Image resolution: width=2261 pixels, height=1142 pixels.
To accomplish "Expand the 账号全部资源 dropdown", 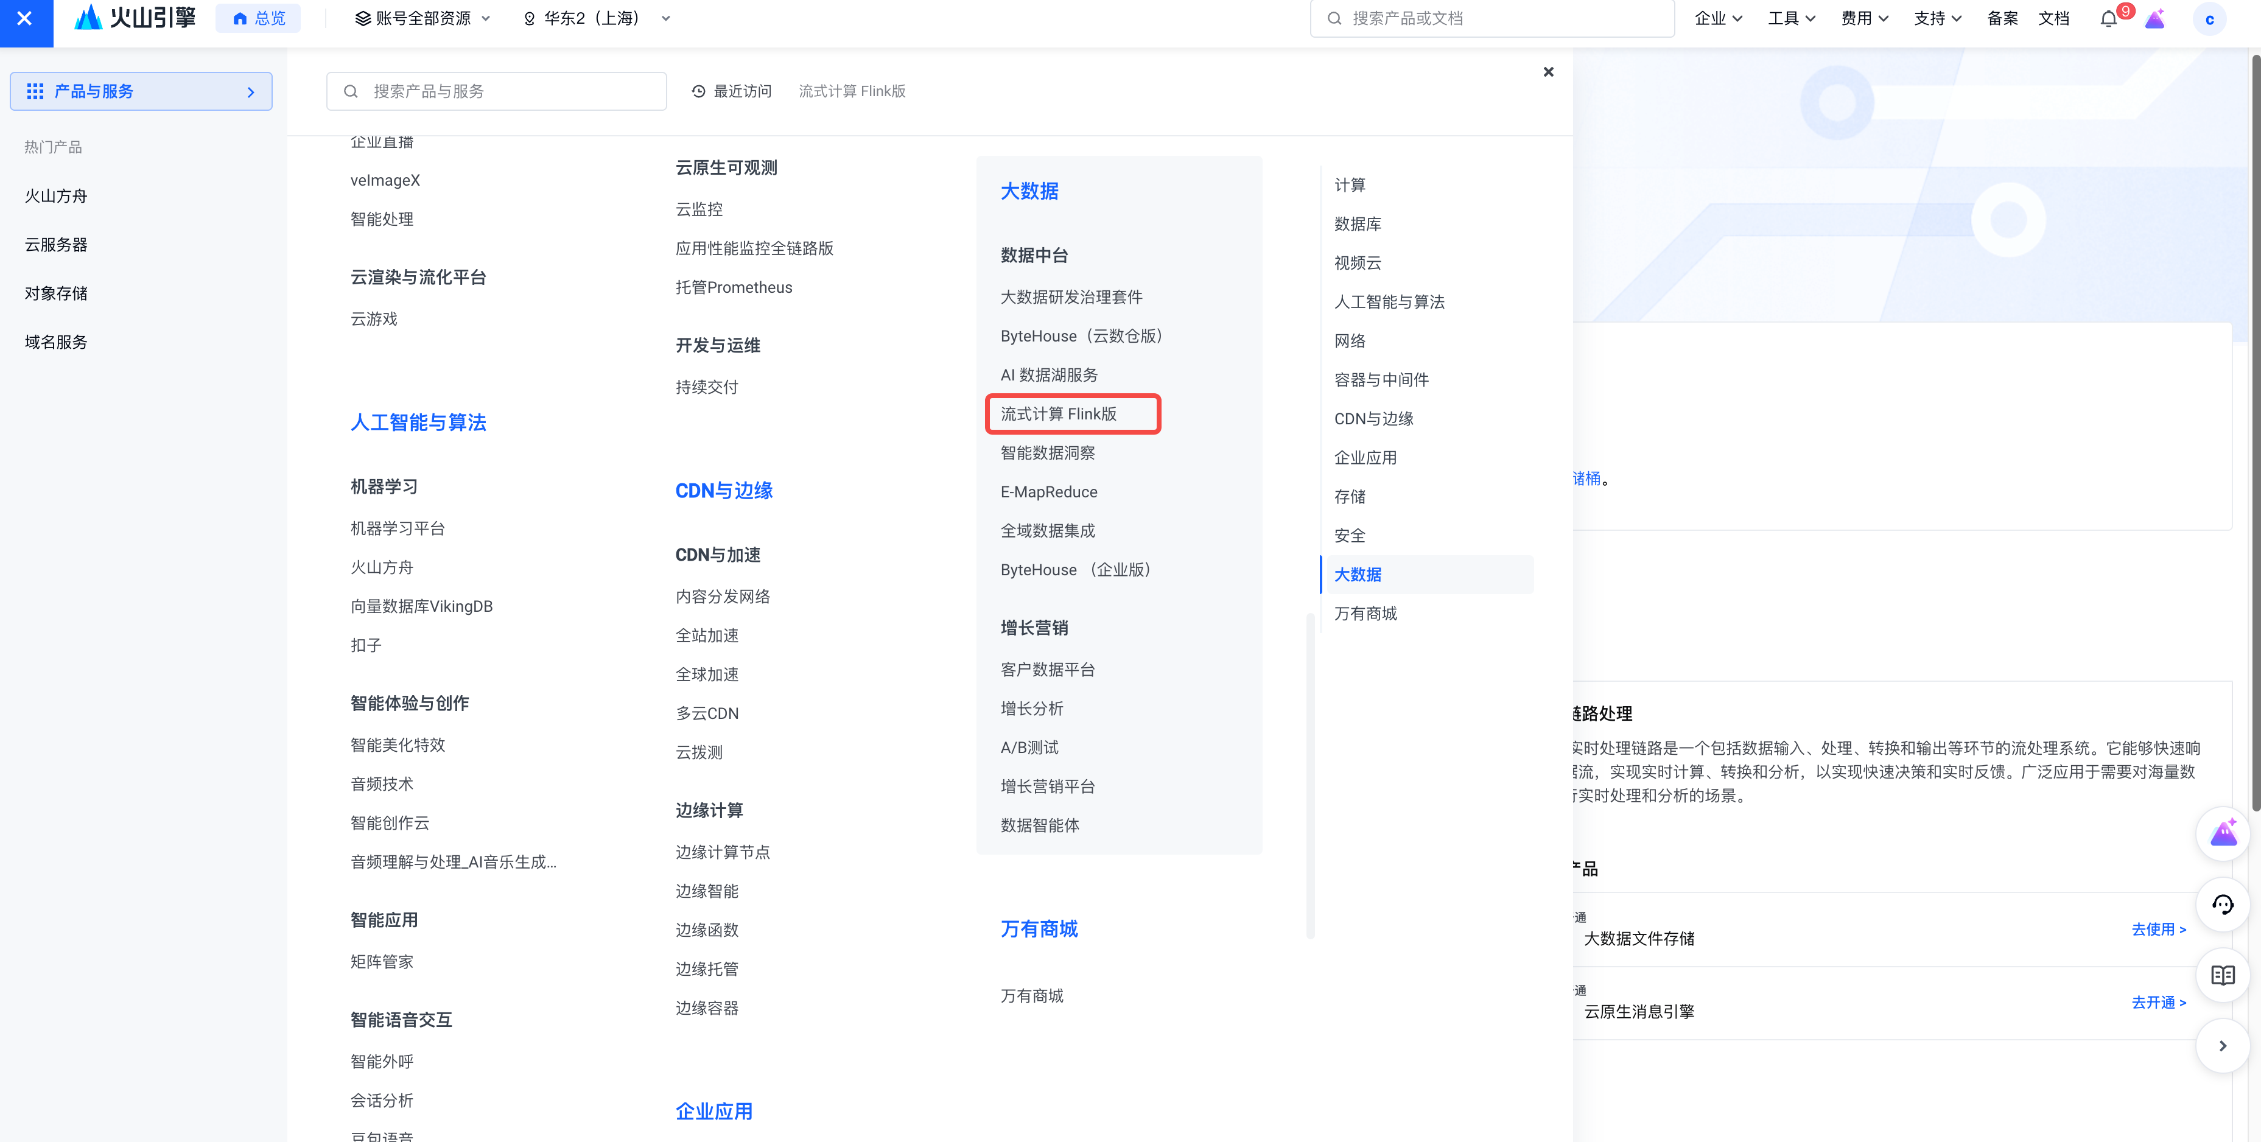I will 422,18.
